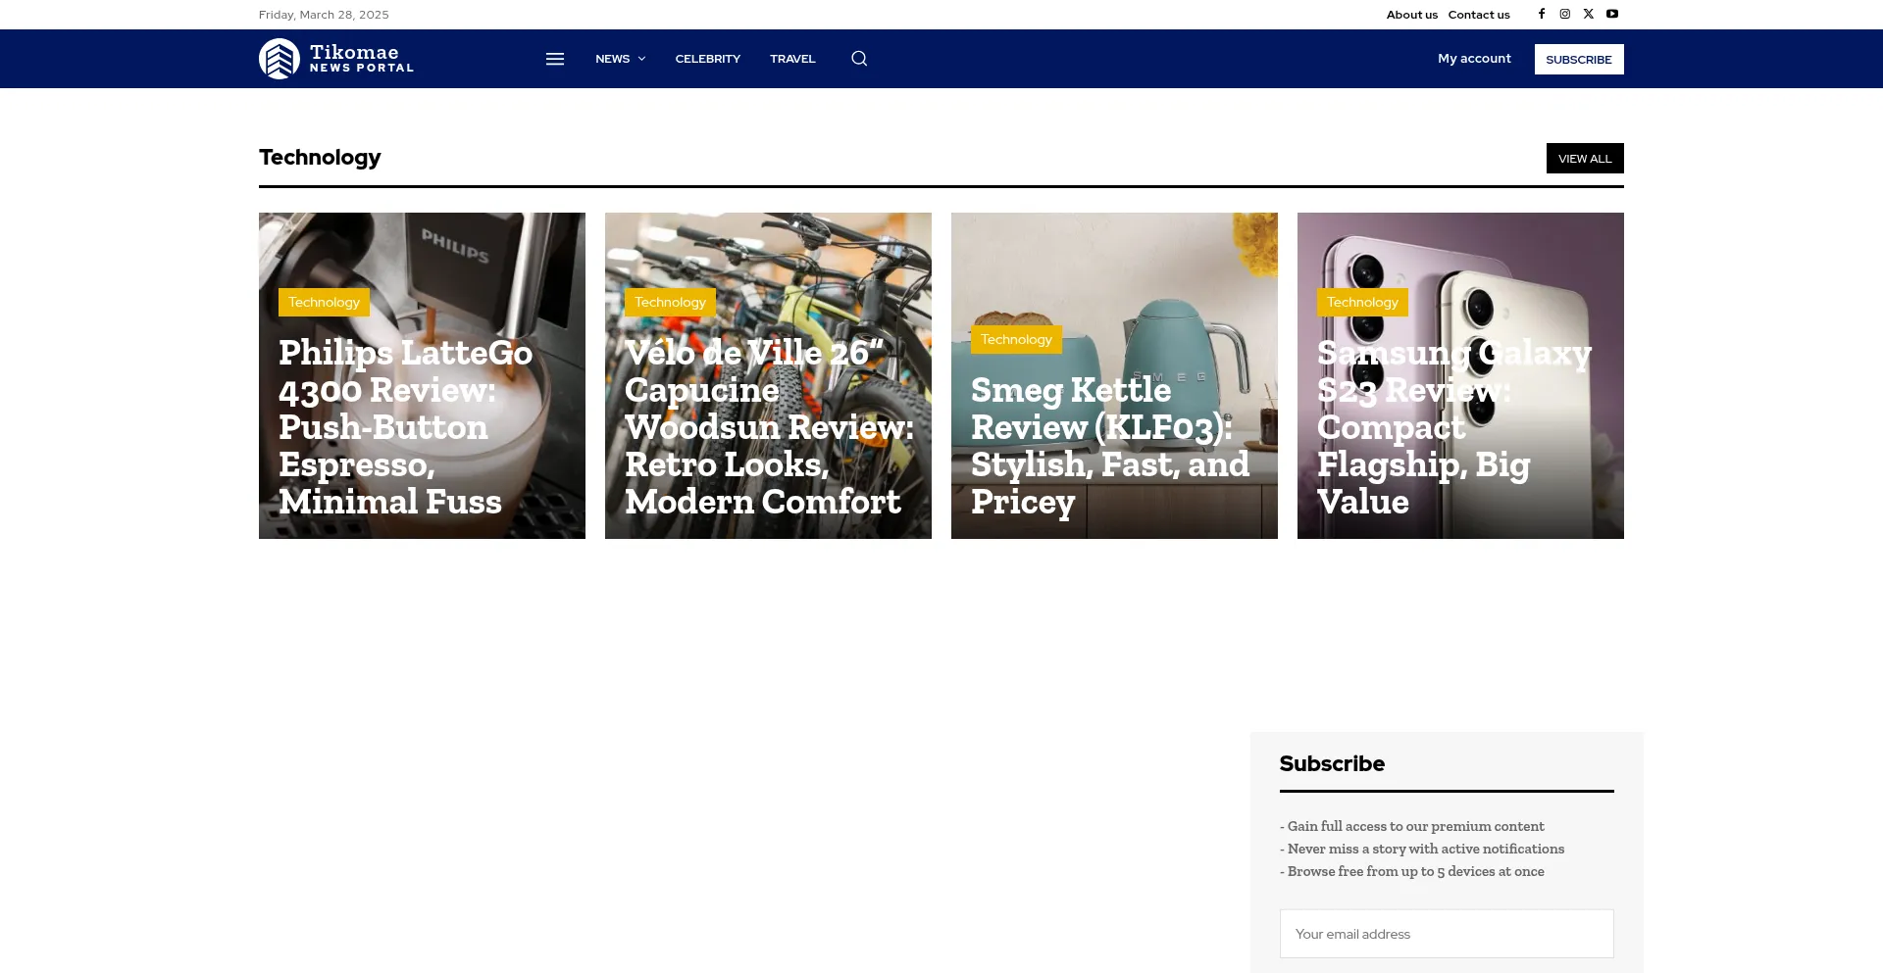Click the email address subscription field
This screenshot has width=1883, height=973.
(x=1447, y=933)
